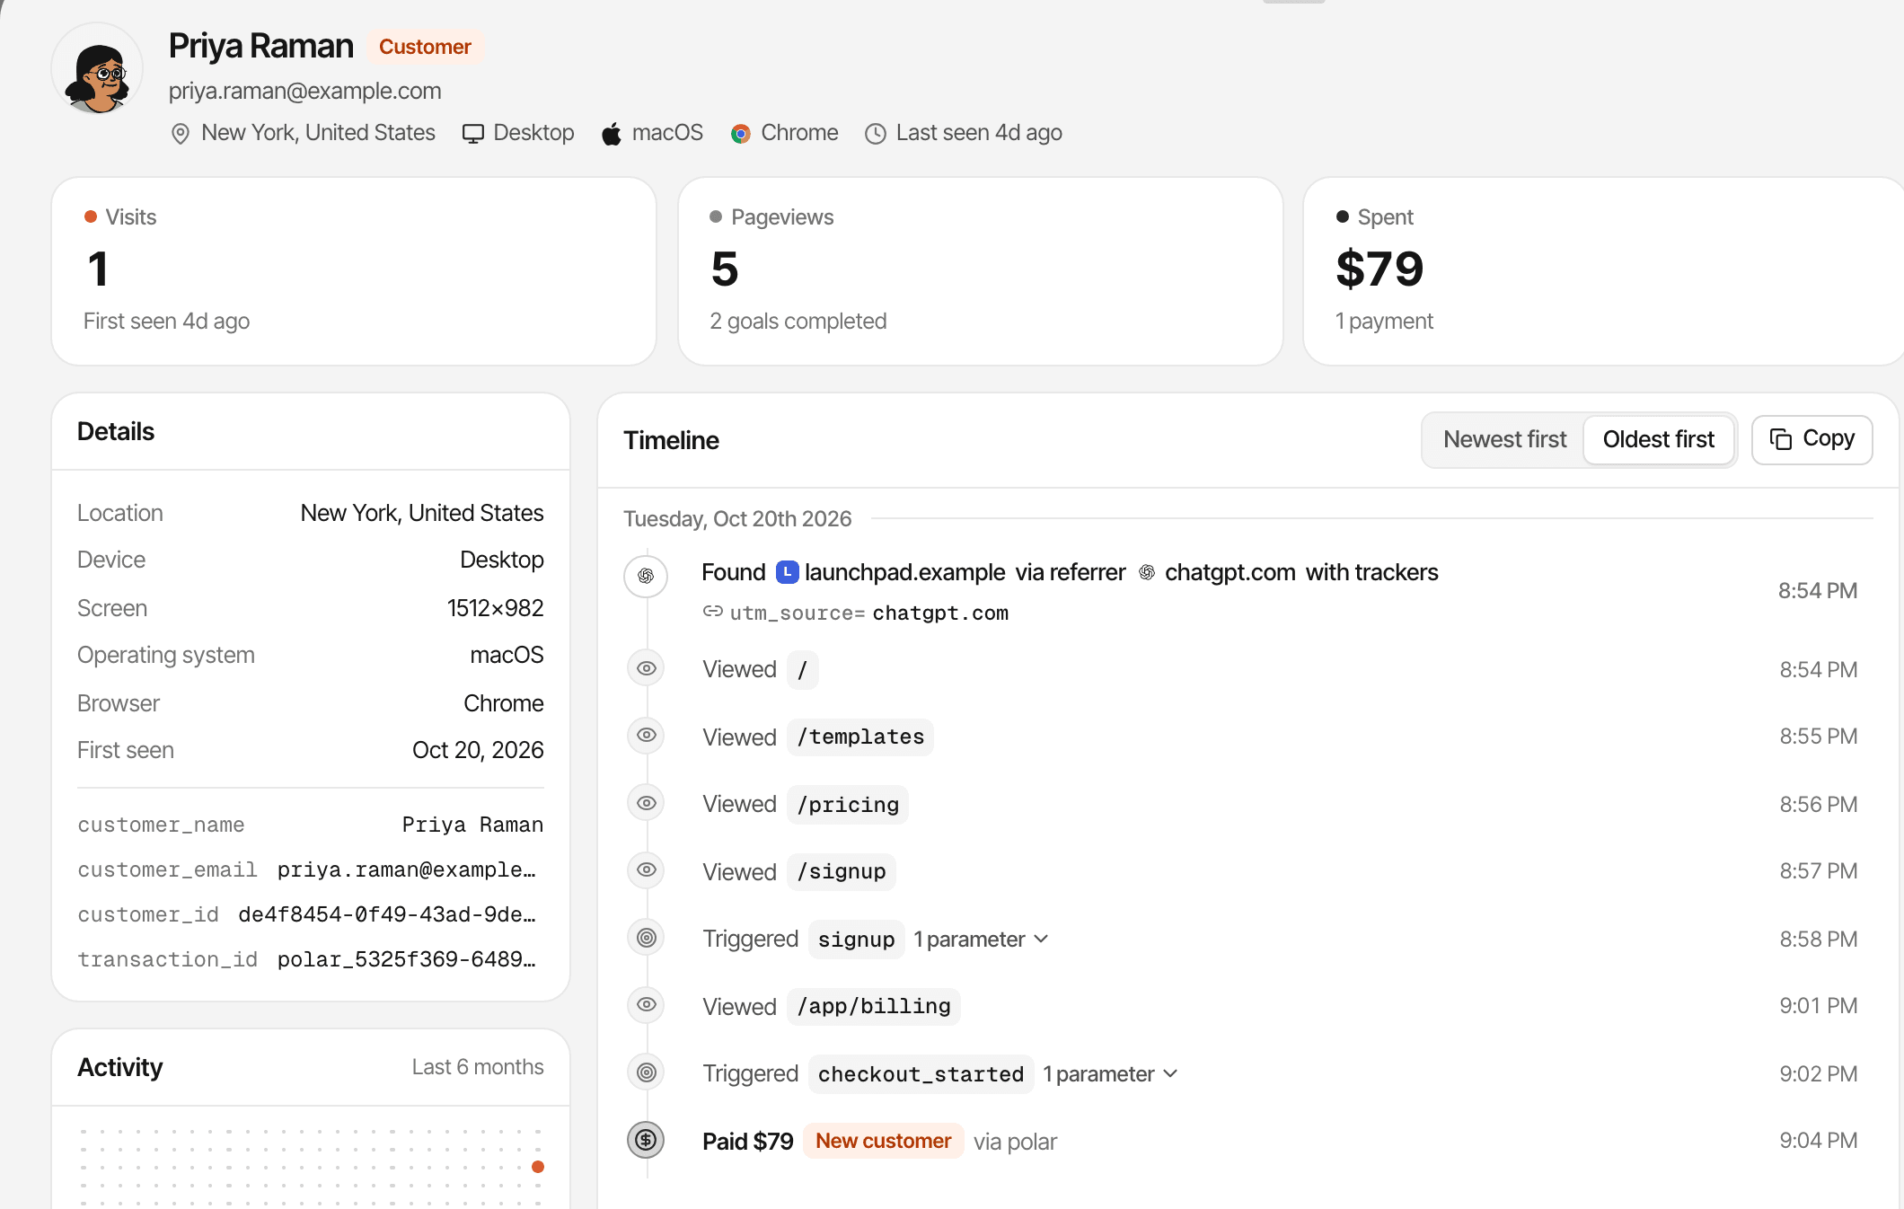The image size is (1904, 1209).
Task: Click the checkout_started event name chip
Action: pos(921,1074)
